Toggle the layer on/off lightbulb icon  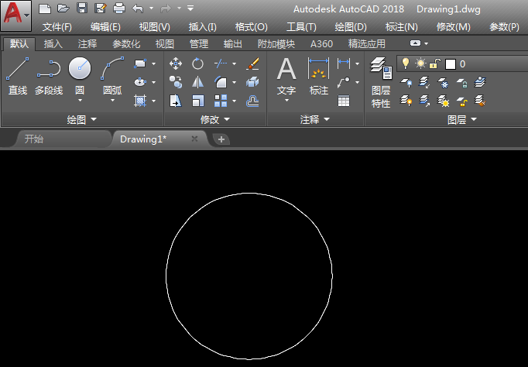pos(405,63)
